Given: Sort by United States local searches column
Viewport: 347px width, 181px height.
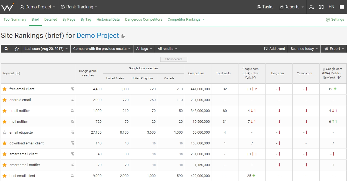Looking at the screenshot, I should 116,79.
